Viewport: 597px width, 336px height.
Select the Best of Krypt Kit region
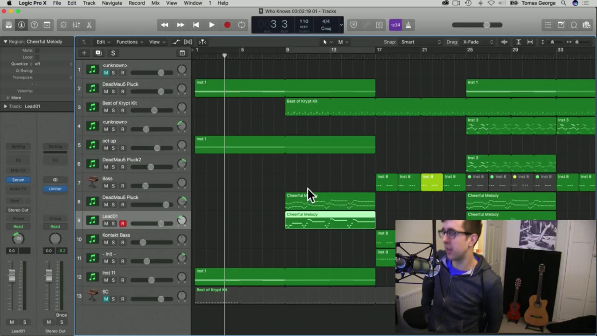click(440, 107)
